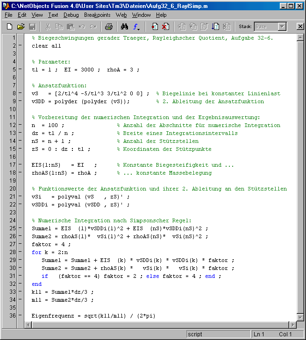Undo the last edit with the undo arrow
The height and width of the screenshot is (340, 306).
[82, 27]
